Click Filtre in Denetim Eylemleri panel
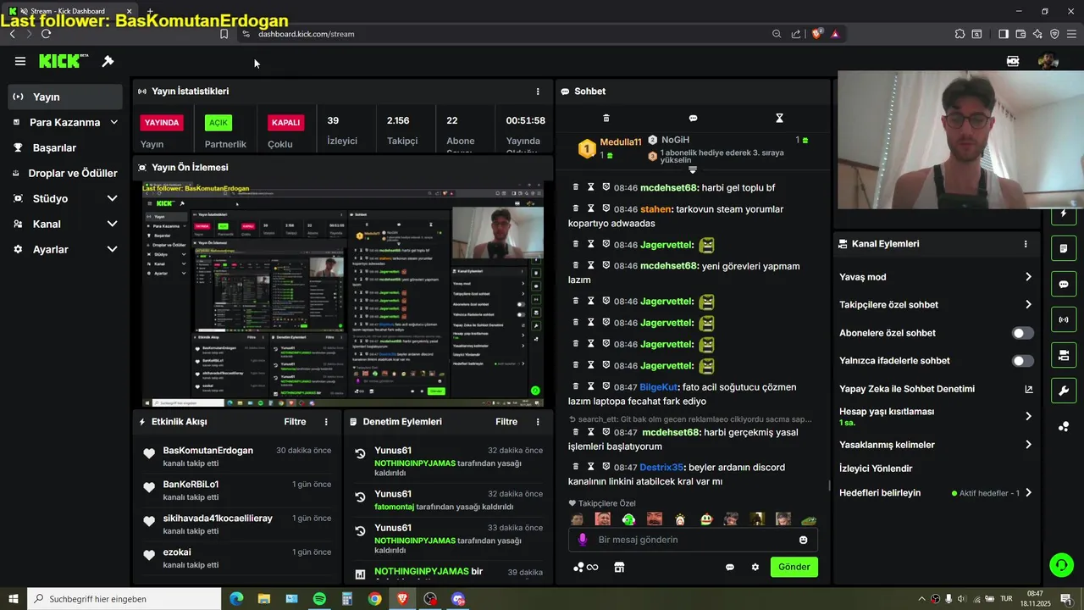The image size is (1084, 610). [x=506, y=422]
